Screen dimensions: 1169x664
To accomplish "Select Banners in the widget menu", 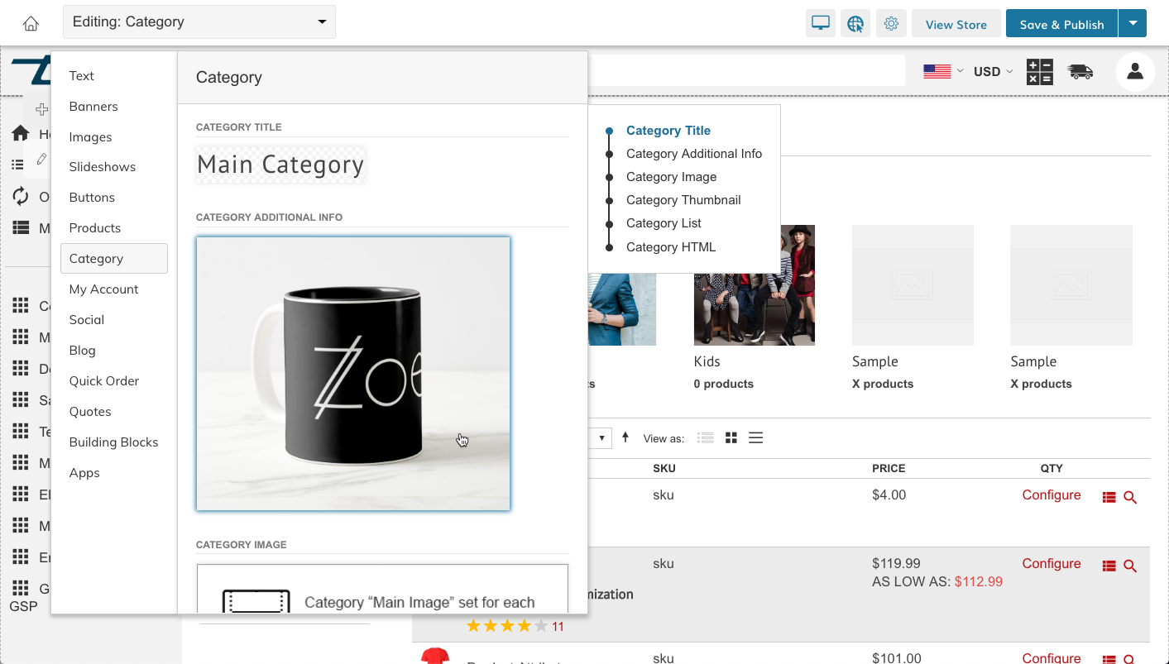I will [93, 106].
